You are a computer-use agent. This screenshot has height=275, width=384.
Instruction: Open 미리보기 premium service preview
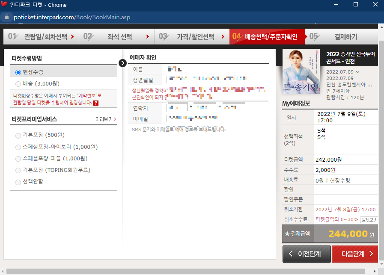point(106,119)
